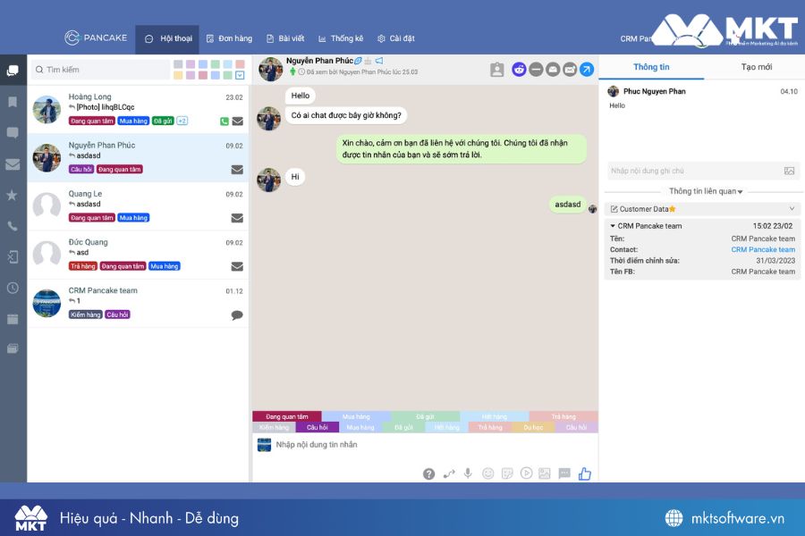Expand 'Thông tin liên quan' dropdown

pyautogui.click(x=706, y=191)
